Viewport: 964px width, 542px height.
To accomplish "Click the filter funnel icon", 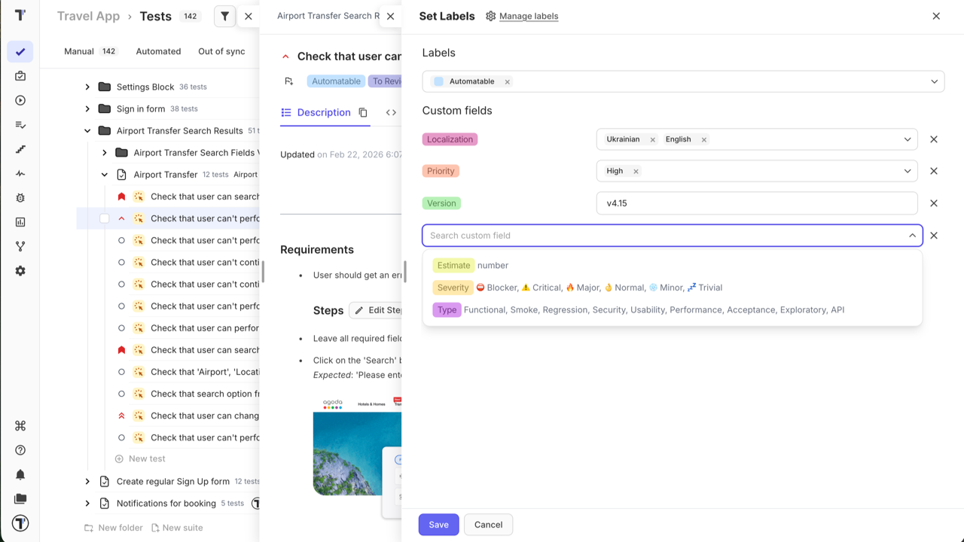I will point(224,16).
